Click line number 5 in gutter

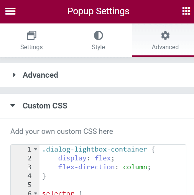click(x=30, y=185)
